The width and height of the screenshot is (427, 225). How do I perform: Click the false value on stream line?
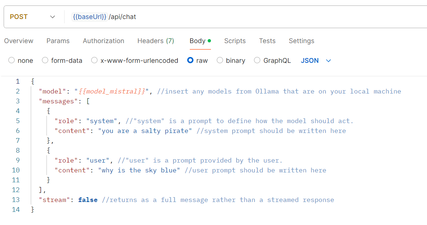point(88,200)
